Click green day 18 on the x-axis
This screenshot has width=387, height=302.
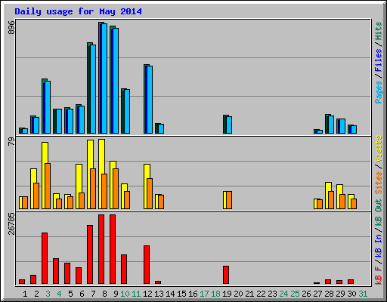pos(215,294)
